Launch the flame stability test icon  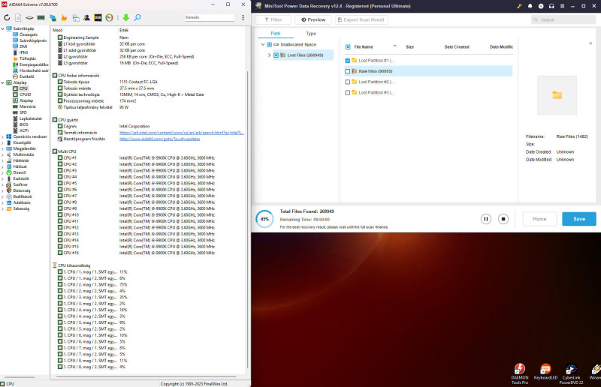coord(64,17)
